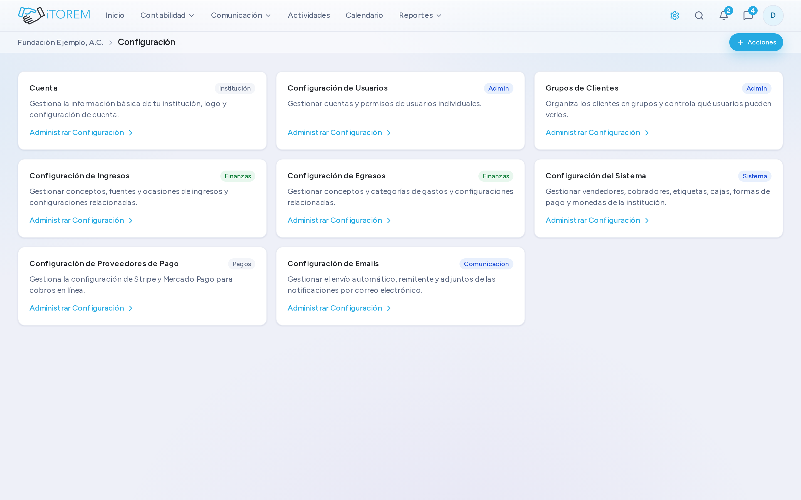This screenshot has height=500, width=801.
Task: Click Administrar Configuración under Configuración de Usuarios
Action: pos(339,132)
